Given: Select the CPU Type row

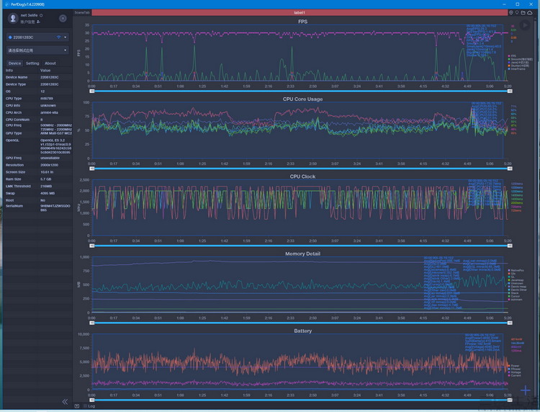Looking at the screenshot, I should pyautogui.click(x=38, y=99).
